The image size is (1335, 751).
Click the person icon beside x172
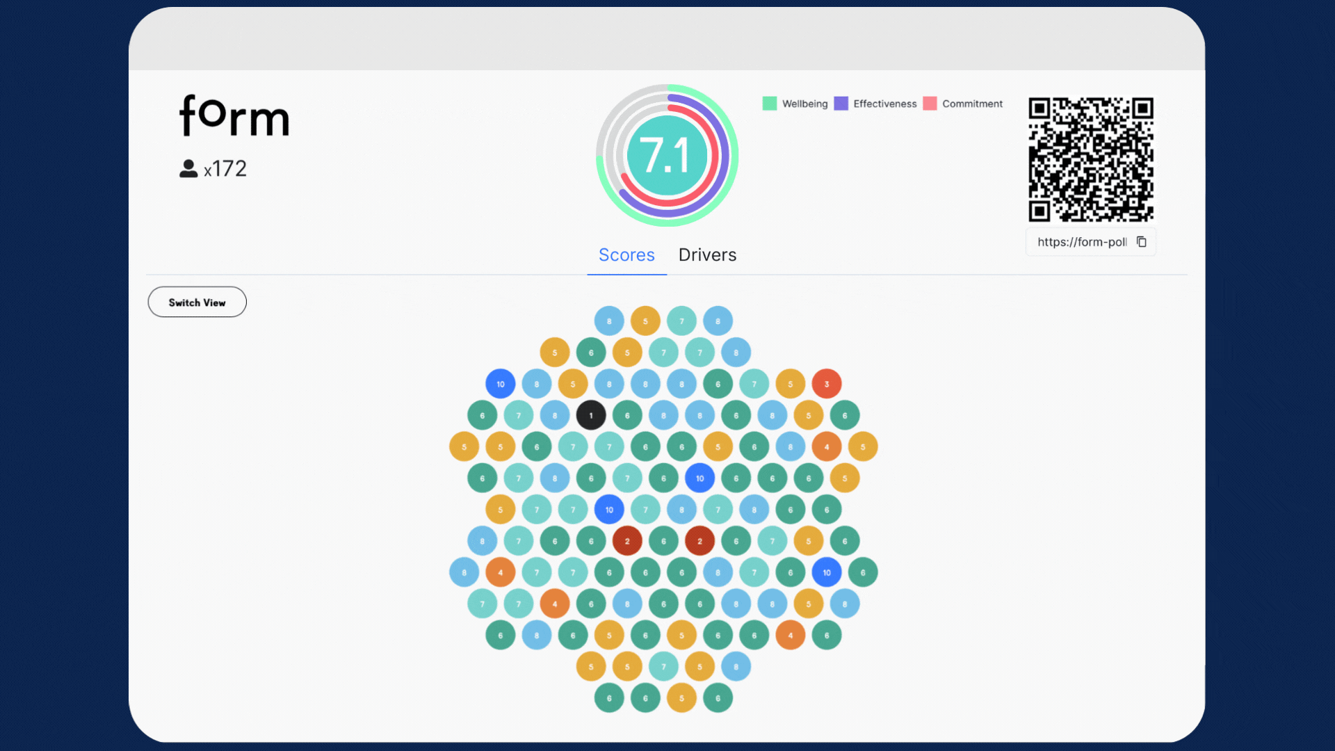188,169
